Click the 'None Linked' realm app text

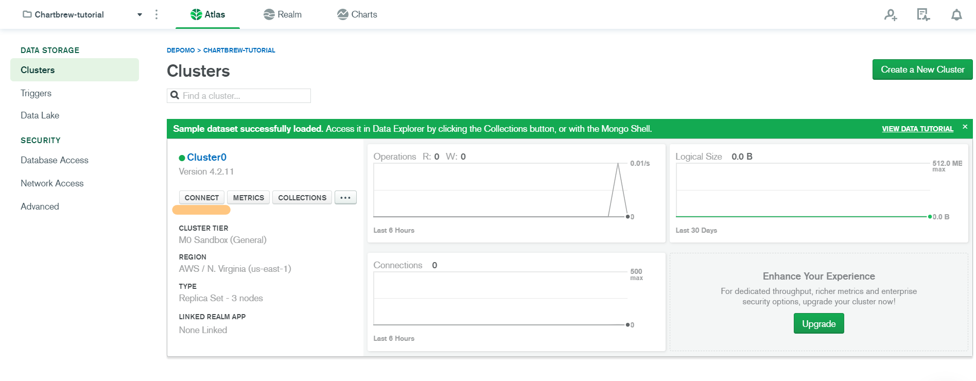203,330
